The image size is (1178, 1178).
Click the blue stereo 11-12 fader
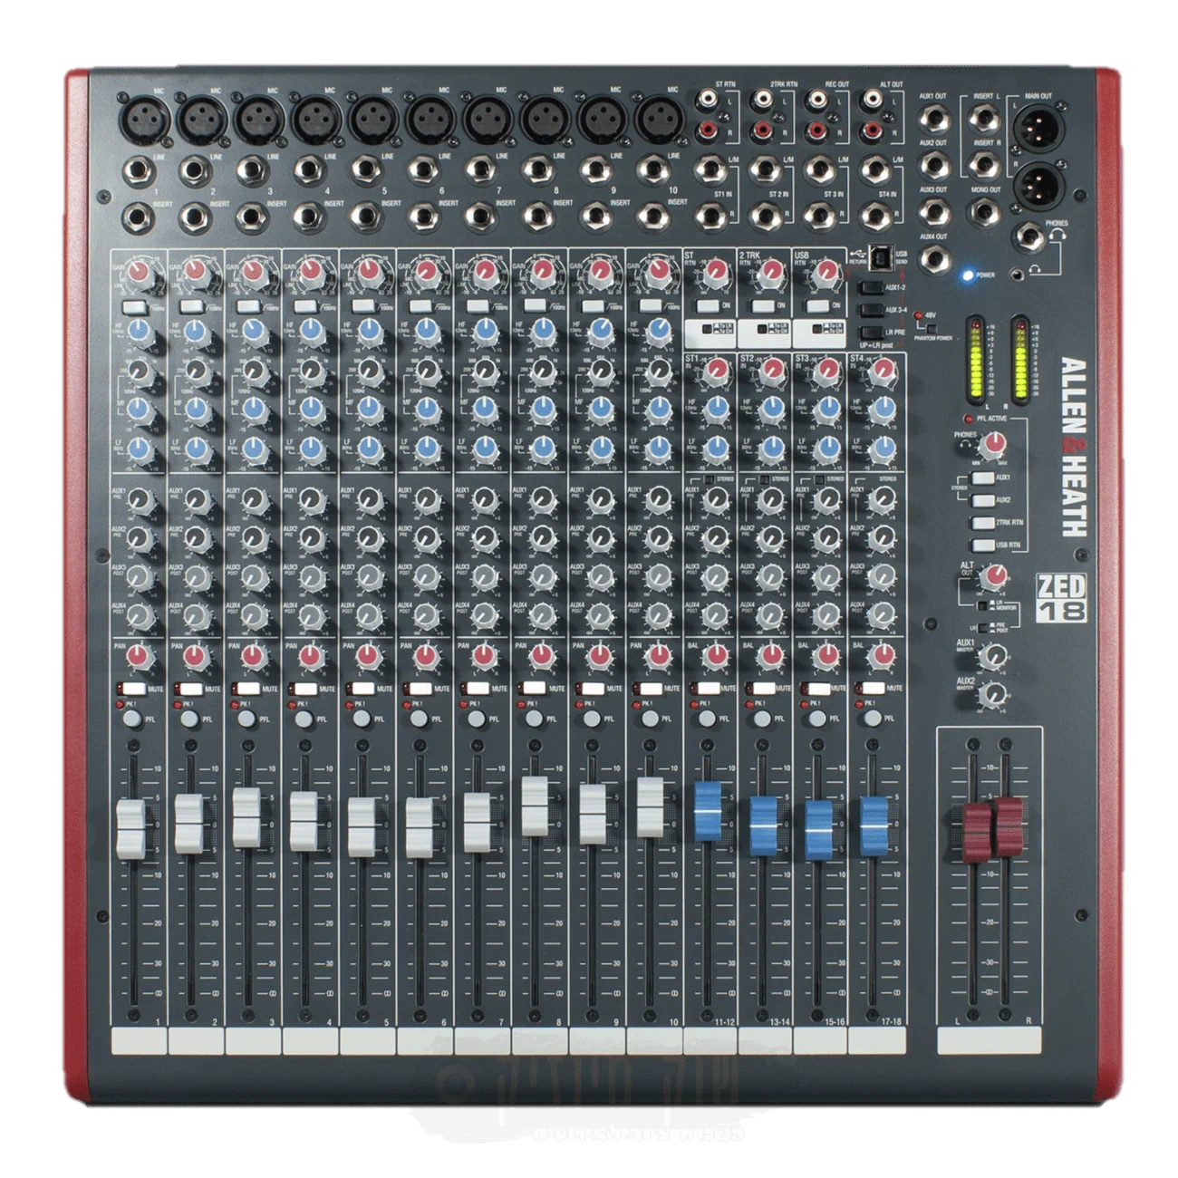point(708,811)
